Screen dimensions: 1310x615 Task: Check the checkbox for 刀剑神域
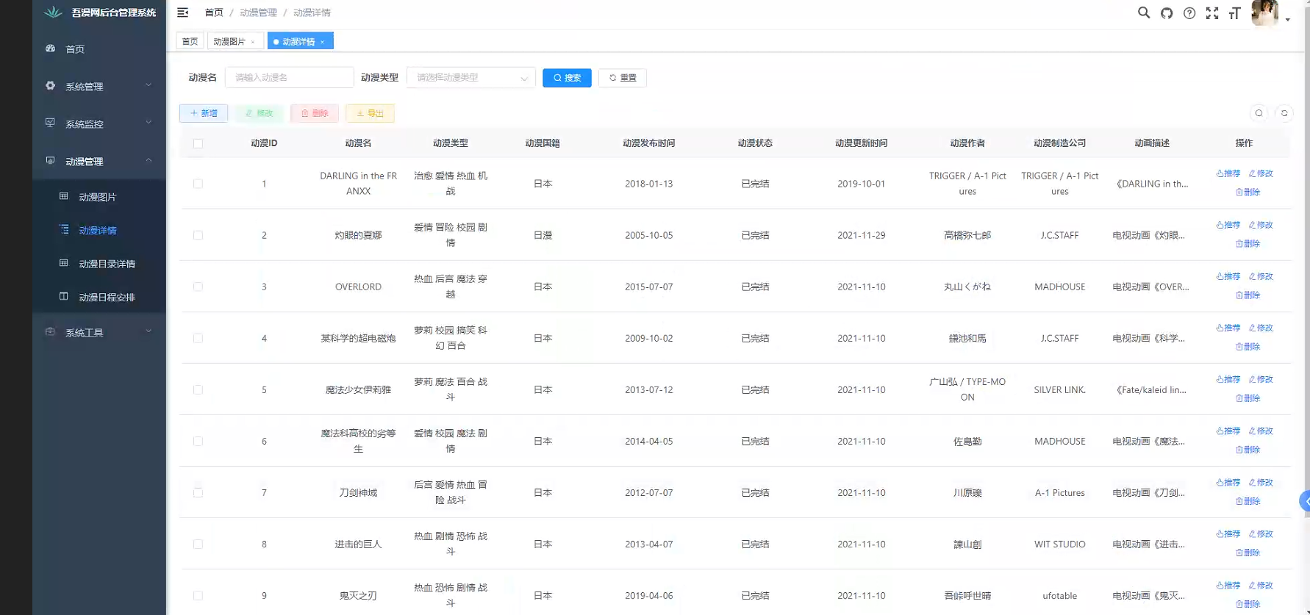(198, 492)
